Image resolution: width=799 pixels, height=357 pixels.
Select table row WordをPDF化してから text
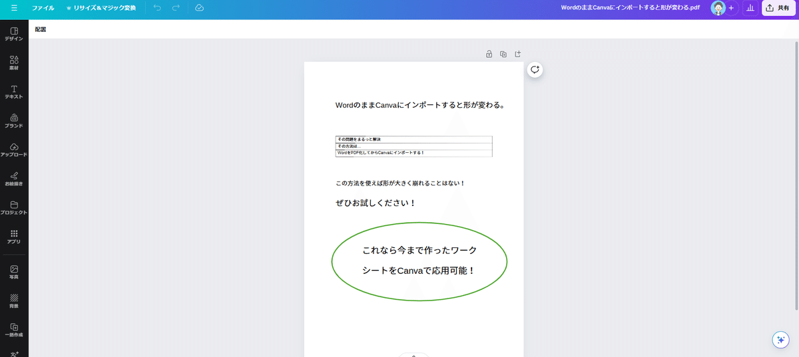(x=413, y=153)
